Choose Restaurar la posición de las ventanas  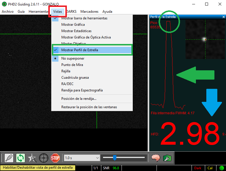coord(92,107)
